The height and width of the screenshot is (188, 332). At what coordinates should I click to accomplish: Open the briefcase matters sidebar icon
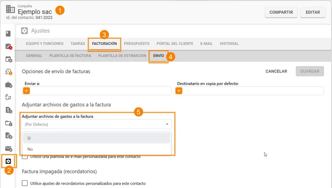[x=9, y=85]
